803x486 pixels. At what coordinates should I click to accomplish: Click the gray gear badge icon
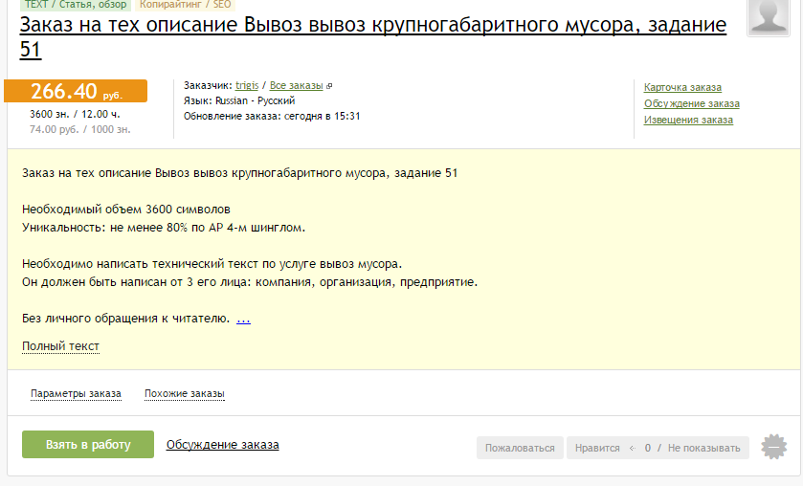(774, 447)
